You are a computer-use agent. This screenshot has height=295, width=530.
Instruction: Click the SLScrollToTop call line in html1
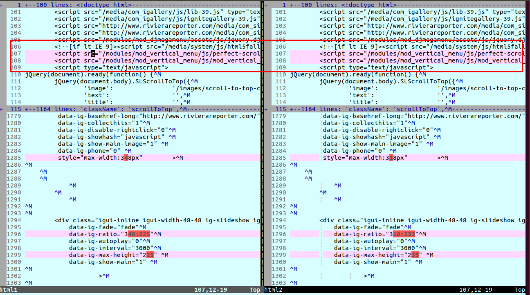pos(126,82)
